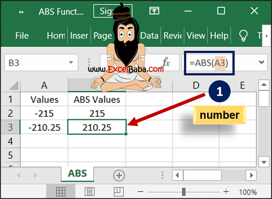Click cell B2 showing 215
This screenshot has height=199, width=272.
pyautogui.click(x=97, y=113)
